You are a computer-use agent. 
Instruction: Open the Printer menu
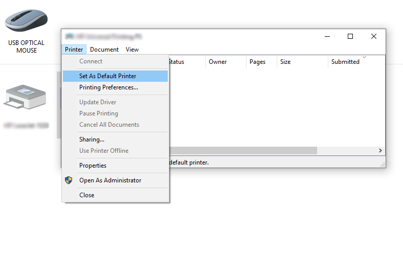(x=74, y=49)
